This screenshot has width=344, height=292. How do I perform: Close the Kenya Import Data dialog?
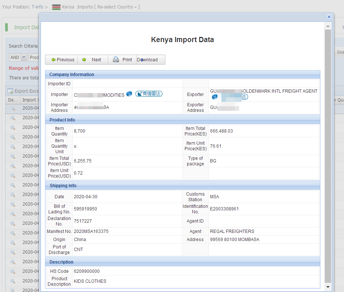(x=329, y=17)
